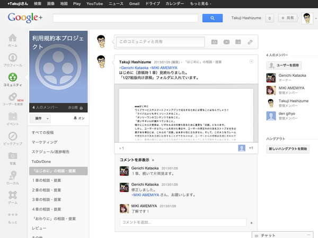The image size is (318, 238).
Task: Open 検索 in the top bar
Action: click(38, 4)
